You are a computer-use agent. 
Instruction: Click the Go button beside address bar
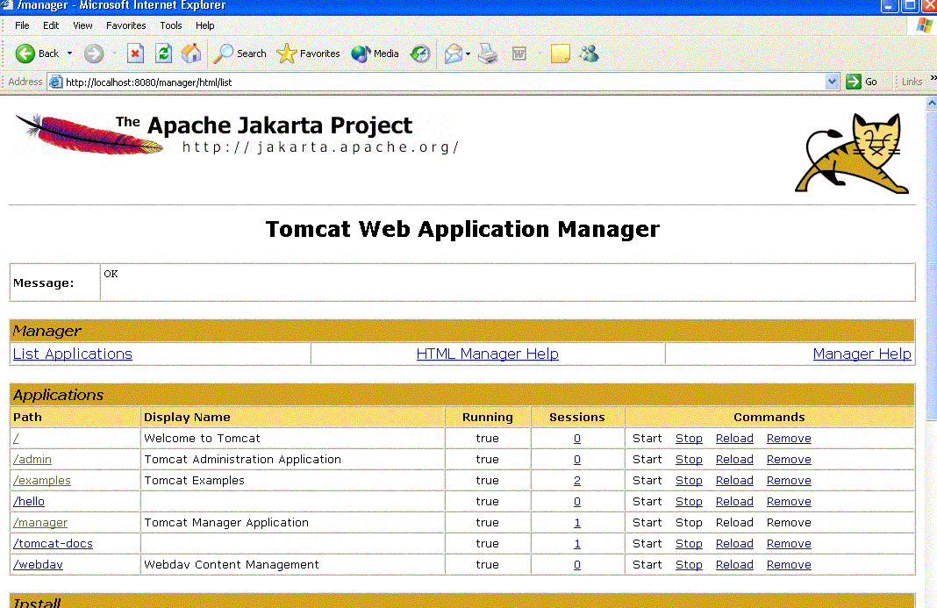[x=862, y=82]
